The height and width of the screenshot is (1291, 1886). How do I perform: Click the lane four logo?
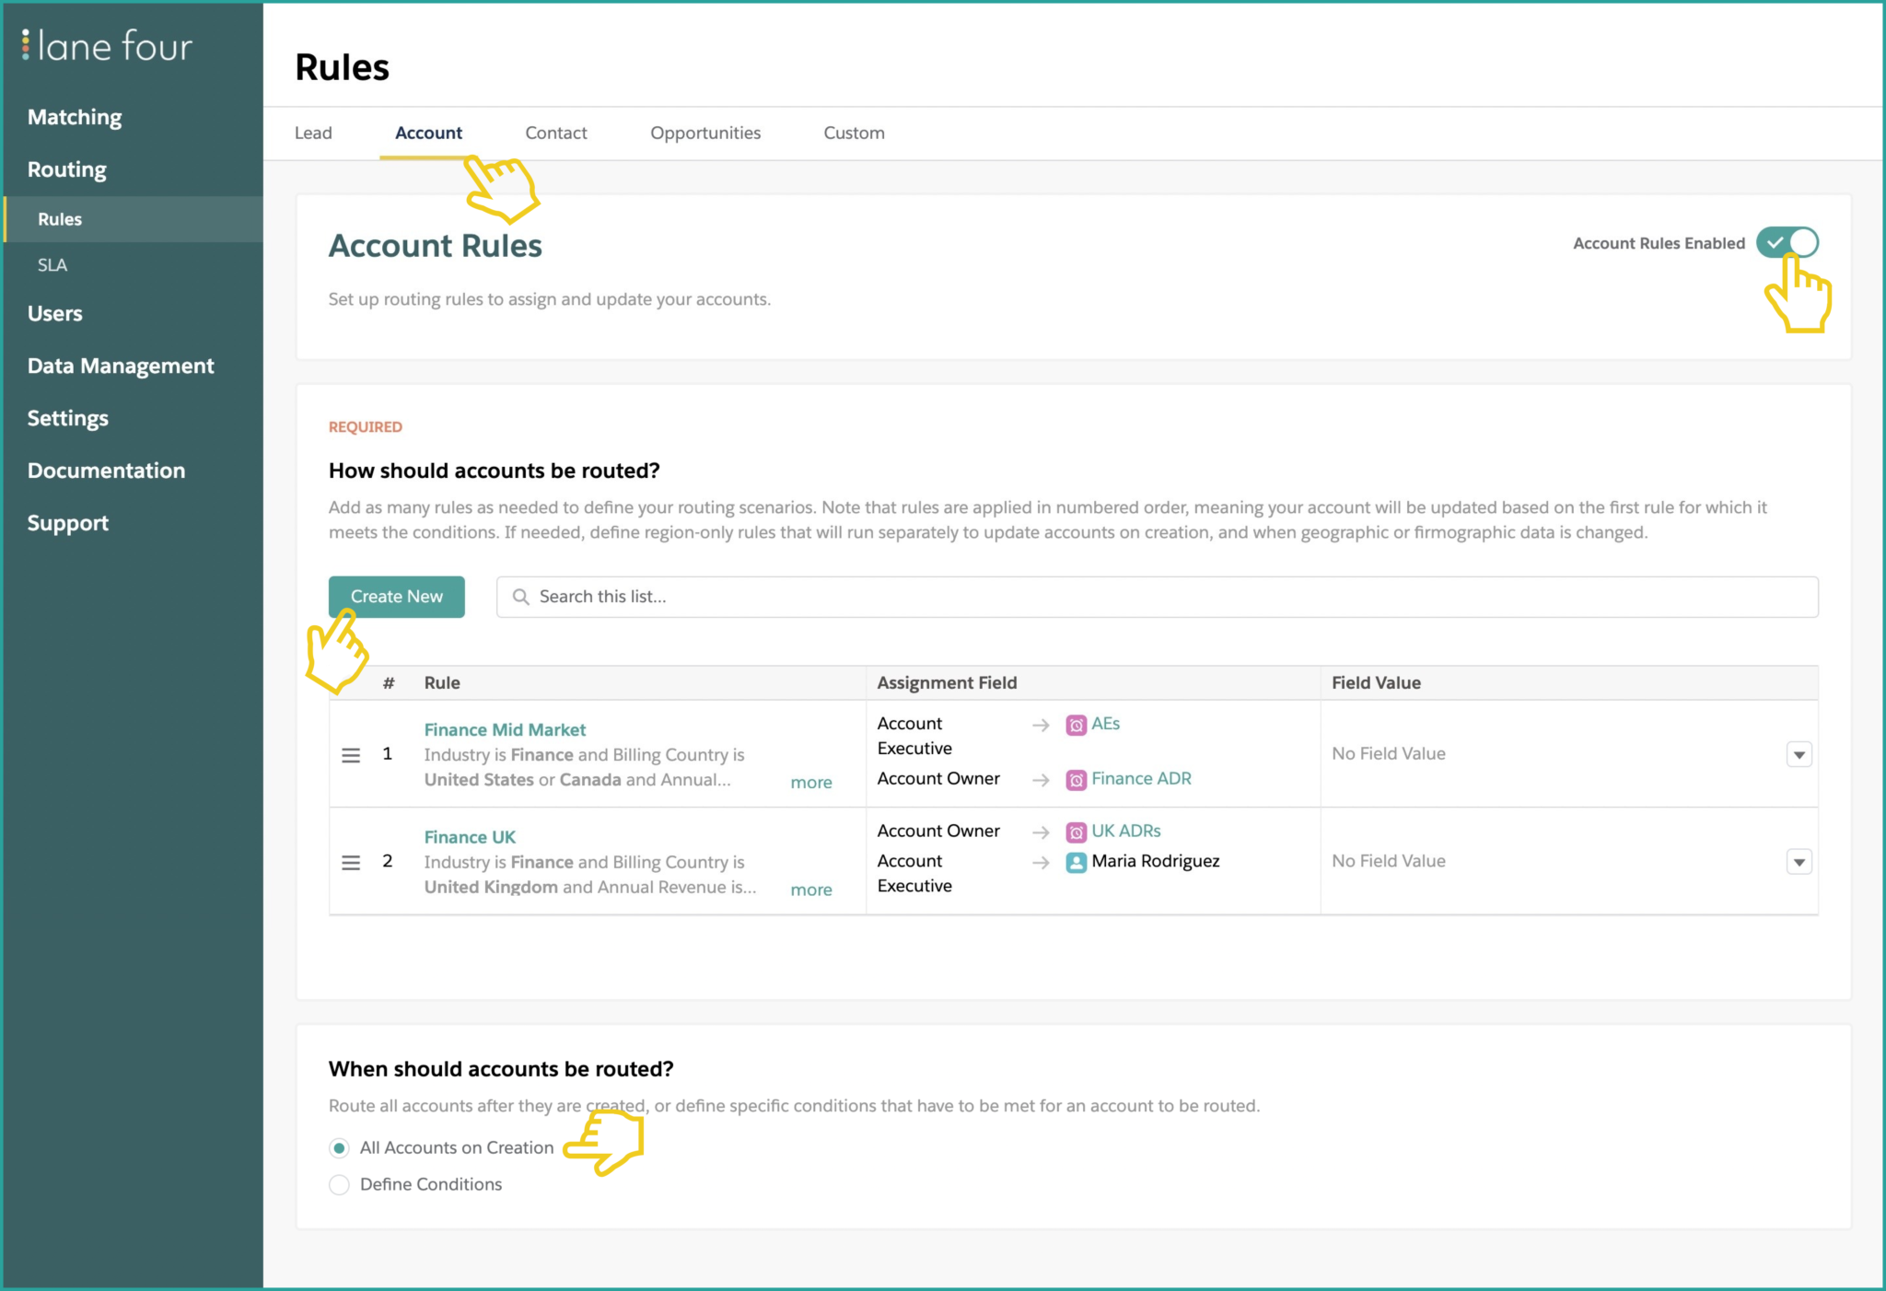[x=107, y=46]
